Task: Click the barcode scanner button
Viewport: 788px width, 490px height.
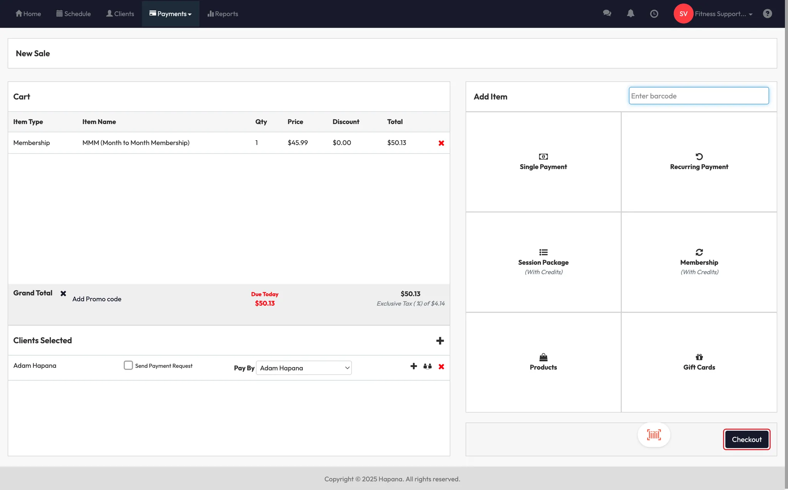Action: point(654,435)
